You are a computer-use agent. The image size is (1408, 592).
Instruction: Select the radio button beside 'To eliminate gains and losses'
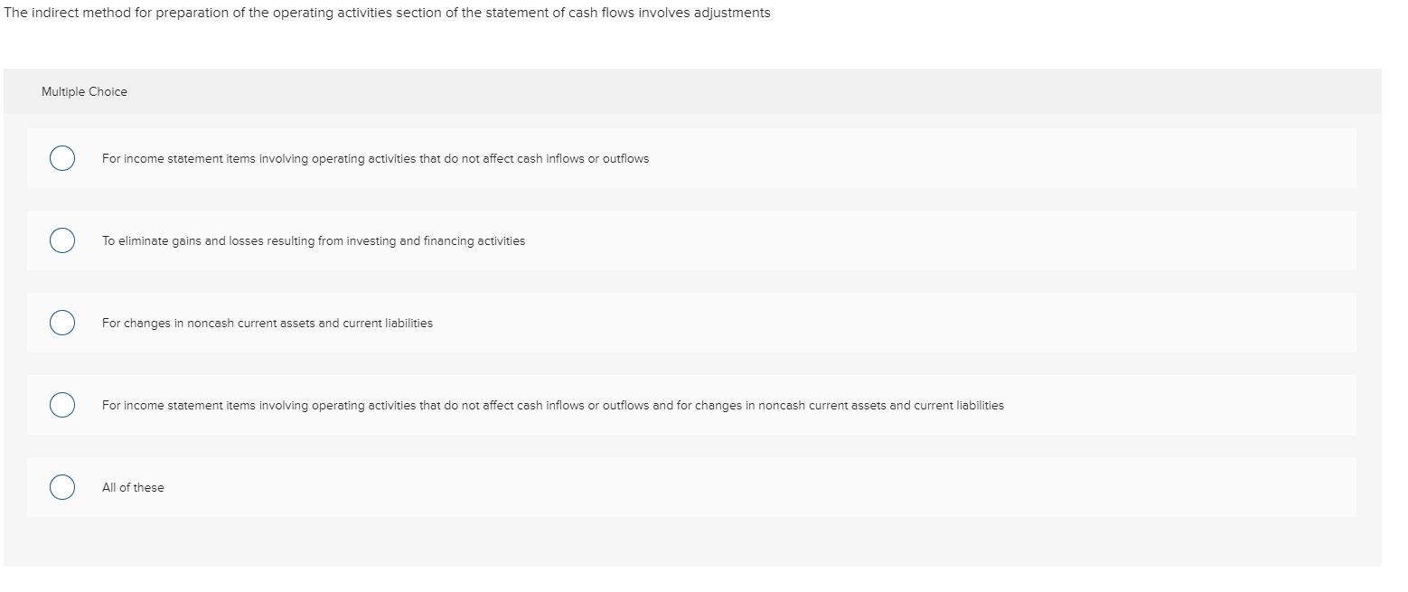(x=62, y=240)
